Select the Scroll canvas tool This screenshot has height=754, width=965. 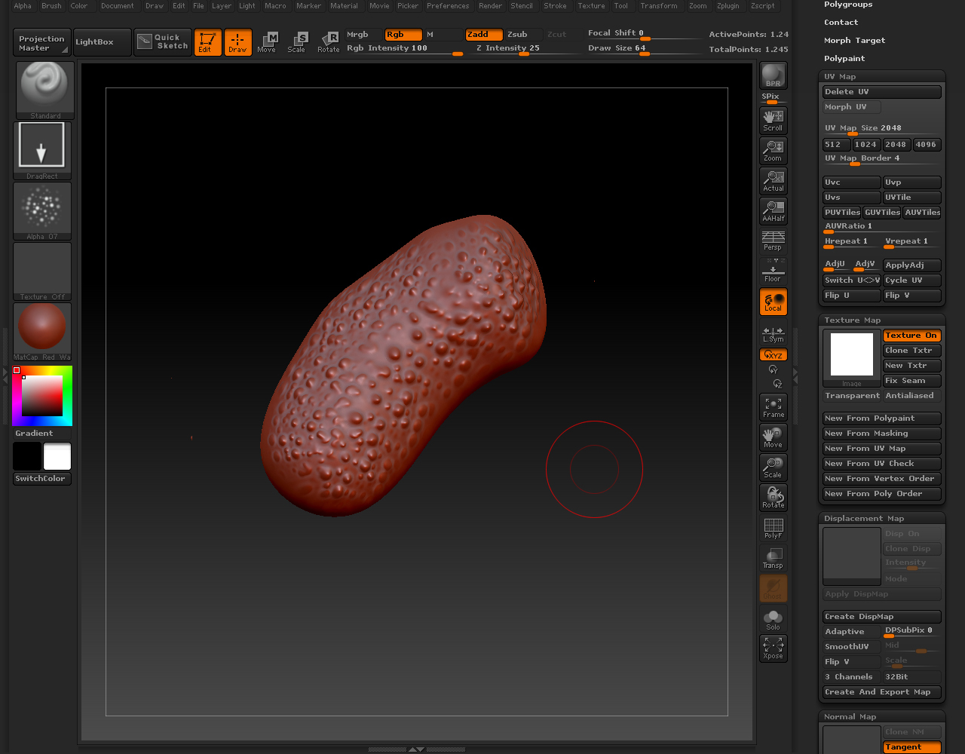click(773, 120)
